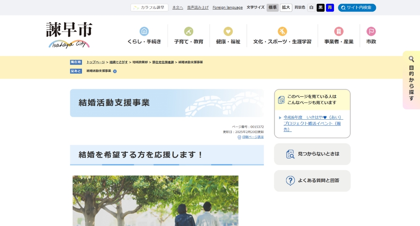Click the 見つからないときは document search icon

pos(290,154)
